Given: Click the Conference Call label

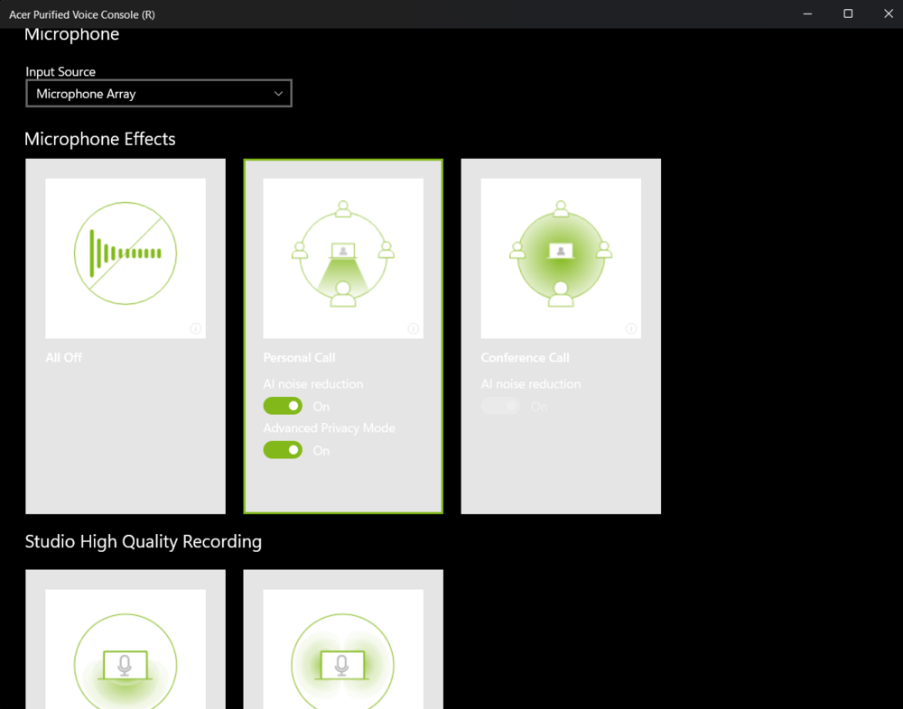Looking at the screenshot, I should point(526,357).
